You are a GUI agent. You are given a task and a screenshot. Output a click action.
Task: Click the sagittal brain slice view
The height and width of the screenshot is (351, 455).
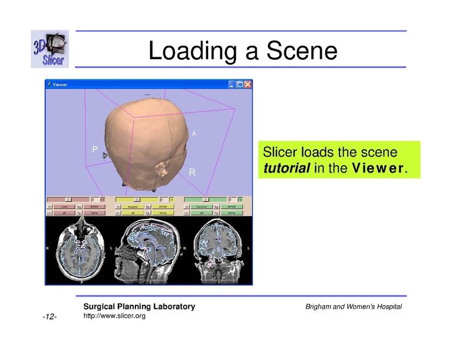(148, 250)
